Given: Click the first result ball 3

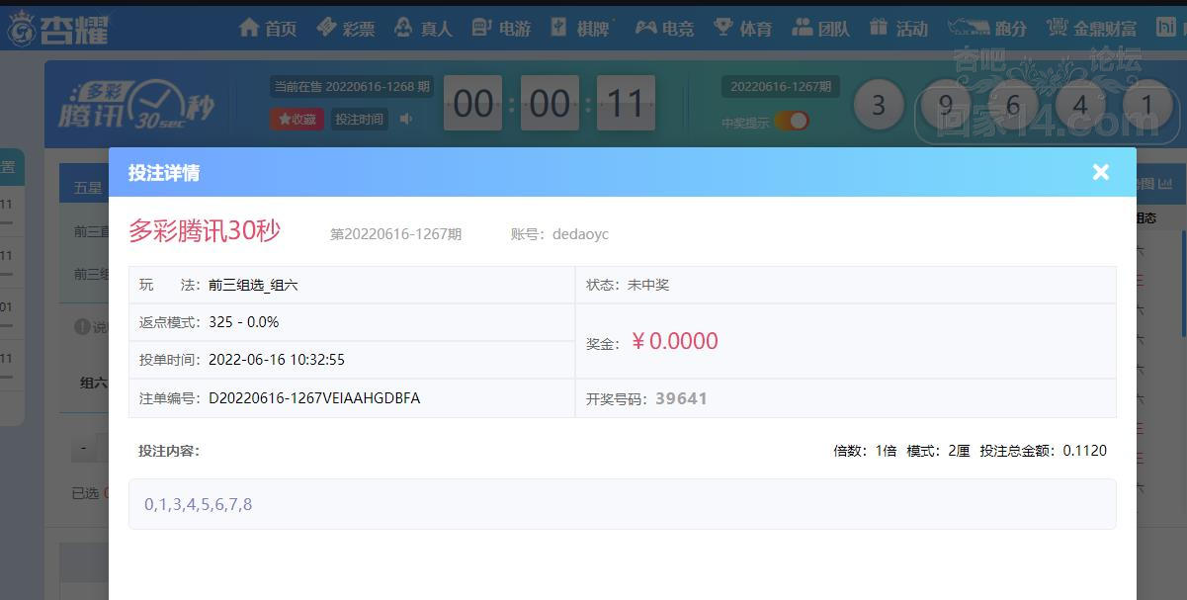Looking at the screenshot, I should [x=878, y=104].
